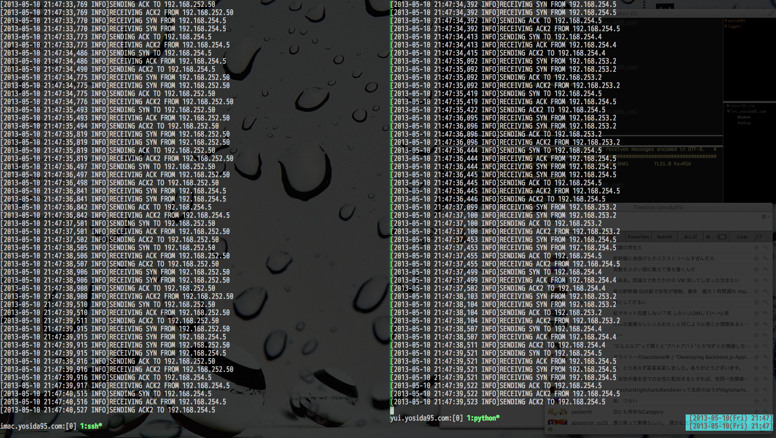Open the Lists tab
This screenshot has height=438, width=776.
point(742,237)
